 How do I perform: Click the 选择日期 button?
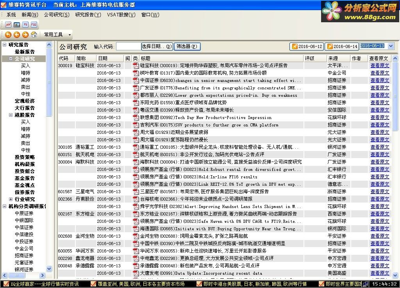pyautogui.click(x=157, y=46)
